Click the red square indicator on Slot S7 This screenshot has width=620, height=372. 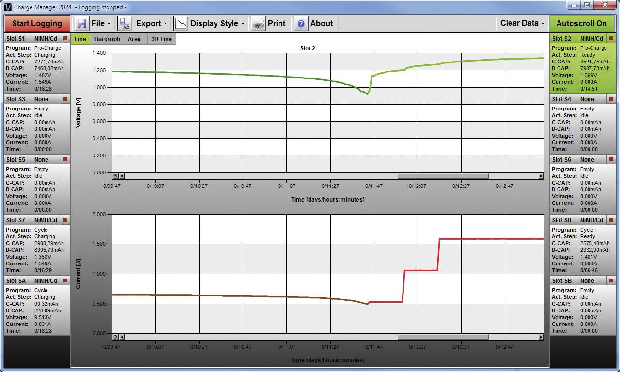coord(66,220)
